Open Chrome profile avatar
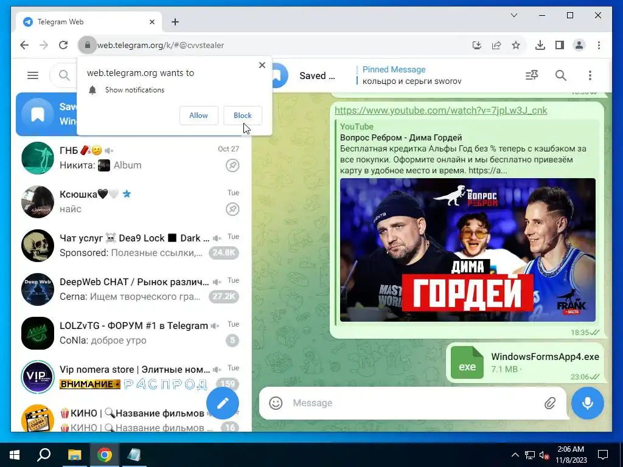The height and width of the screenshot is (467, 623). click(579, 45)
